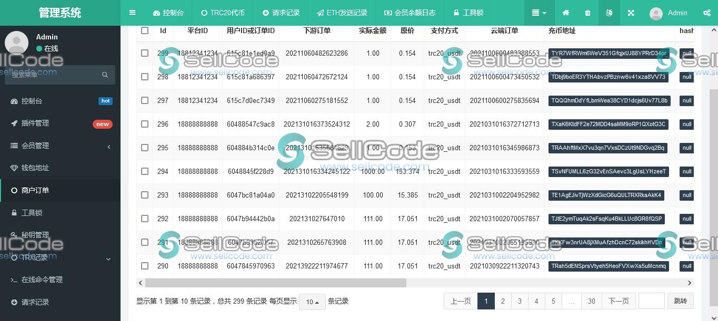Viewport: 718px width, 321px height.
Task: Open the home icon in top bar
Action: (566, 13)
